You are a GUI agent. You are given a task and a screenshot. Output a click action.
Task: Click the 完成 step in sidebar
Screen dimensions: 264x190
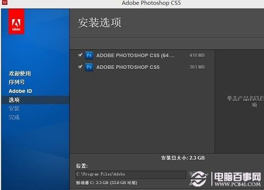point(14,117)
